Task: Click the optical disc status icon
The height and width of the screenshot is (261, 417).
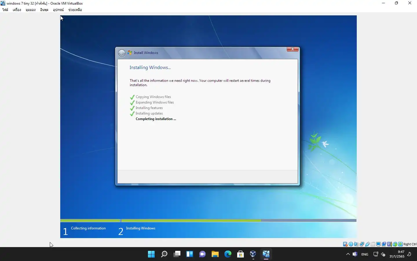Action: click(x=351, y=244)
